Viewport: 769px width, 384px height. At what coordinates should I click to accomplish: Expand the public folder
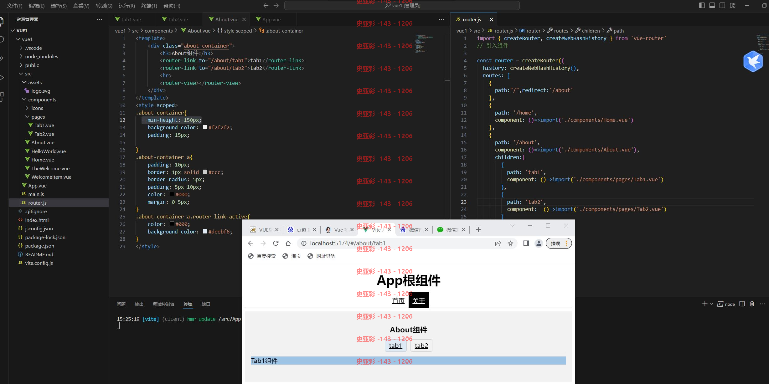(21, 65)
